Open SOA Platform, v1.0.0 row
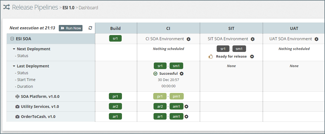Screen dimensions: 325x134 tap(40, 96)
